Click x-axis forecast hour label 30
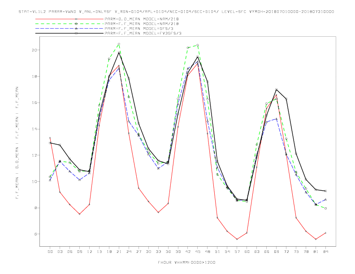Screen dimensions: 355x274 pyautogui.click(x=148, y=252)
